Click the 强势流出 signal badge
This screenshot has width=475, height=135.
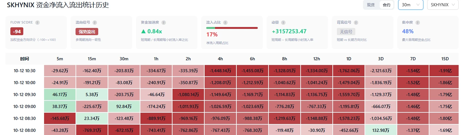(x=87, y=31)
